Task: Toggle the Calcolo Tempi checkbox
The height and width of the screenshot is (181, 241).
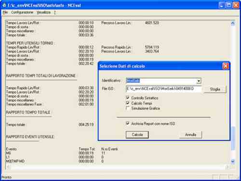Action: click(x=128, y=103)
